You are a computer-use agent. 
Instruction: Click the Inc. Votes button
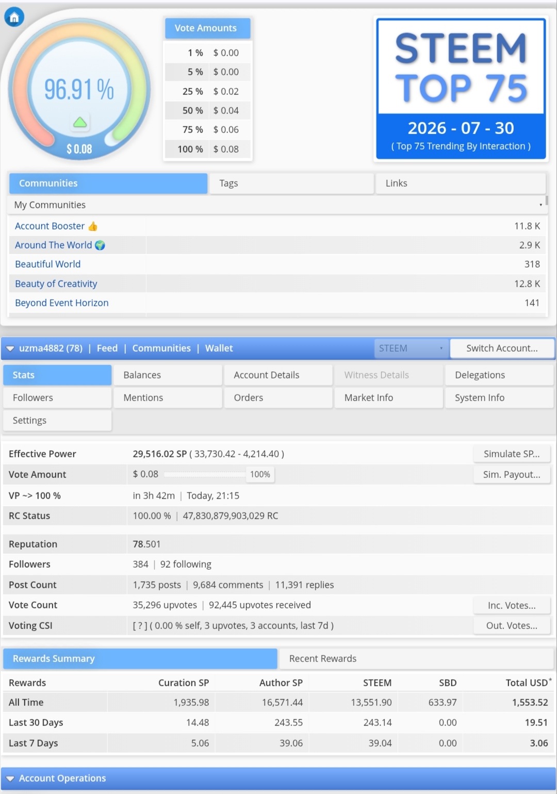click(x=512, y=606)
